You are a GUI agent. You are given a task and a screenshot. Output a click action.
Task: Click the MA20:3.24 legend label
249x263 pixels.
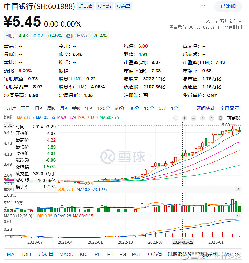pos(67,117)
